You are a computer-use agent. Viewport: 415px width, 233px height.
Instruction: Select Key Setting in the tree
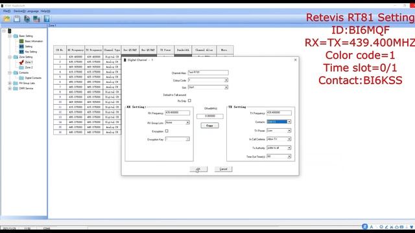pos(31,52)
